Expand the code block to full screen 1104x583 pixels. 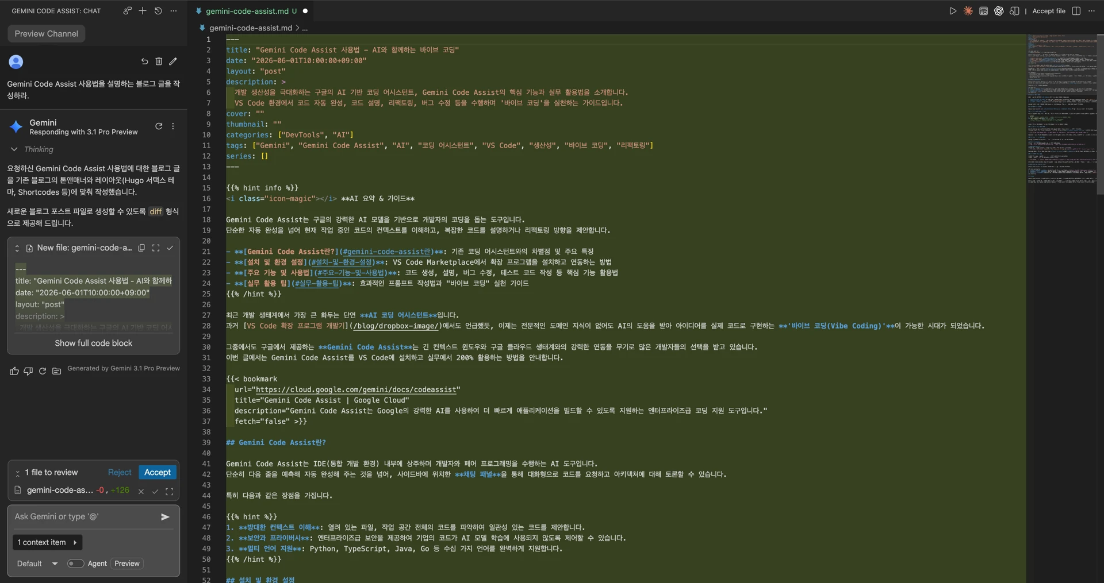(156, 248)
